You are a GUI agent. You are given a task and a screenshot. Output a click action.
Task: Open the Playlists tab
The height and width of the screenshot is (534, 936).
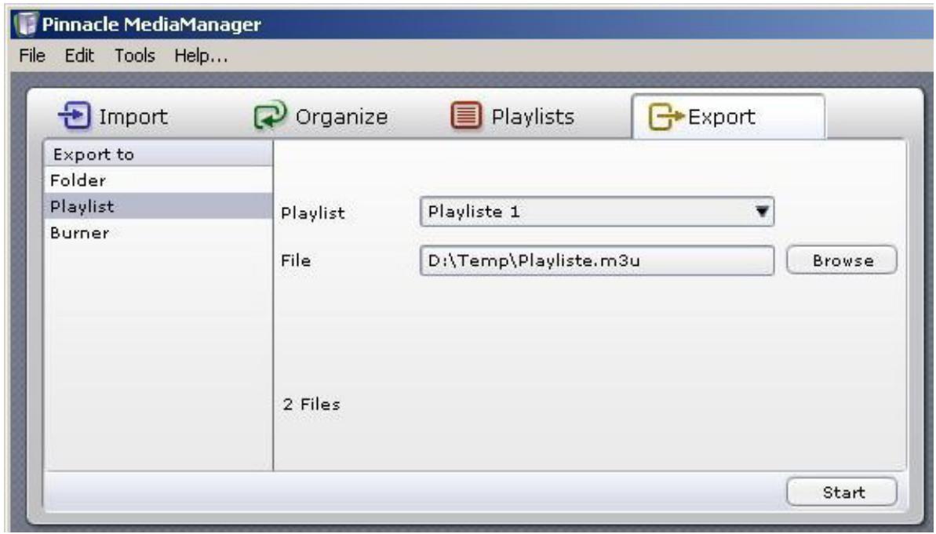point(512,116)
